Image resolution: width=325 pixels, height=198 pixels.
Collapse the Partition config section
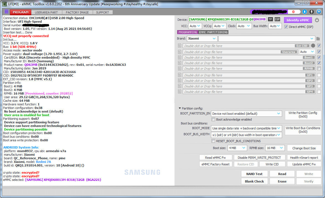180,108
